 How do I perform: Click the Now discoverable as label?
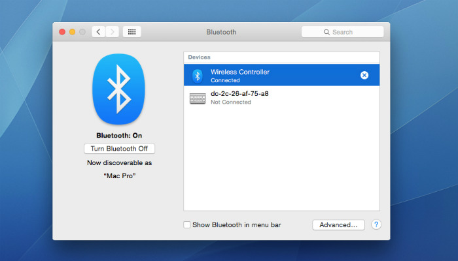120,162
